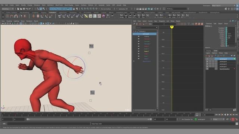Open the File menu
This screenshot has width=239, height=134.
(2, 5)
